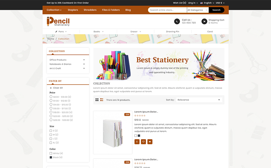This screenshot has height=168, width=271.
Task: Click the cashback promo text
Action: pos(68,3)
